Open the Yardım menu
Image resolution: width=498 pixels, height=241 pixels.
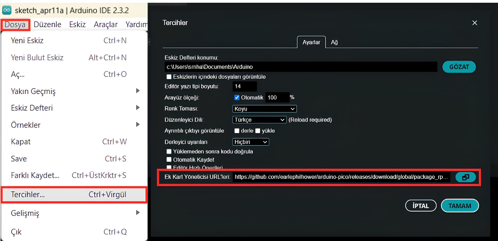[136, 25]
